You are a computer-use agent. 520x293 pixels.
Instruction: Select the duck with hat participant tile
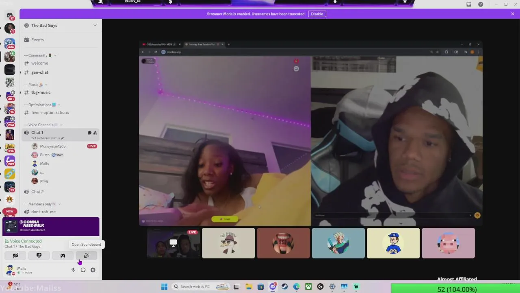228,243
